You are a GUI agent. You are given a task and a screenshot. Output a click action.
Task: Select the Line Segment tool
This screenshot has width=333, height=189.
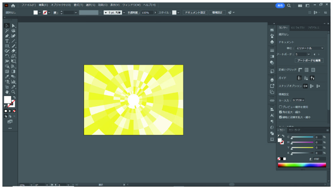(13, 41)
